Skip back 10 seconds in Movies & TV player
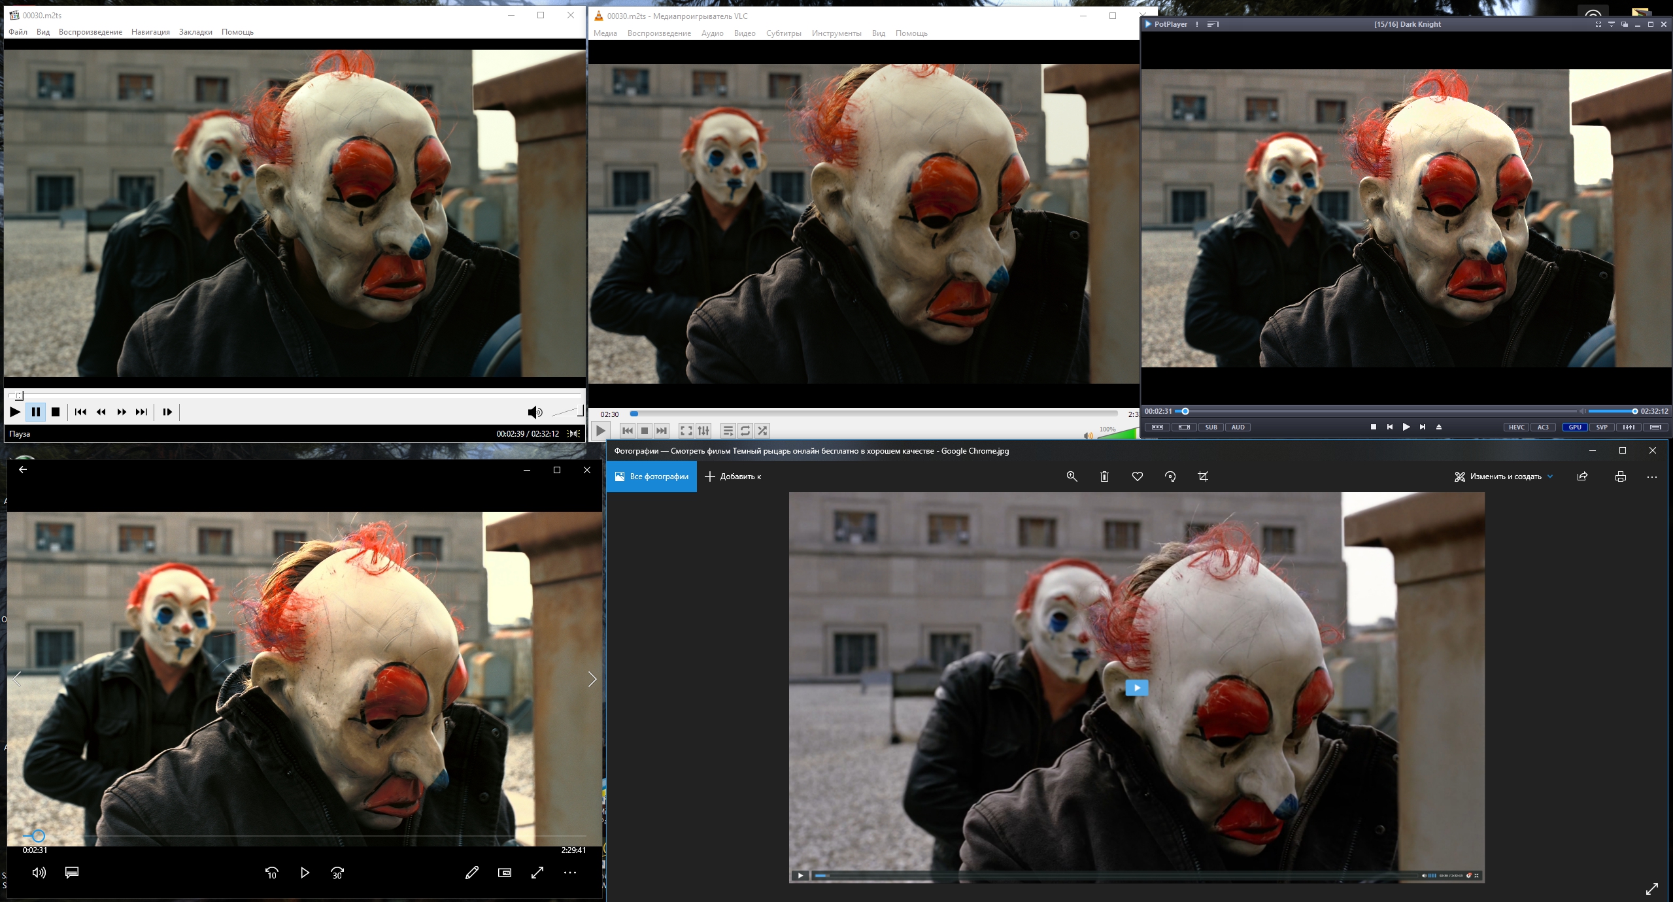This screenshot has height=902, width=1673. (272, 873)
